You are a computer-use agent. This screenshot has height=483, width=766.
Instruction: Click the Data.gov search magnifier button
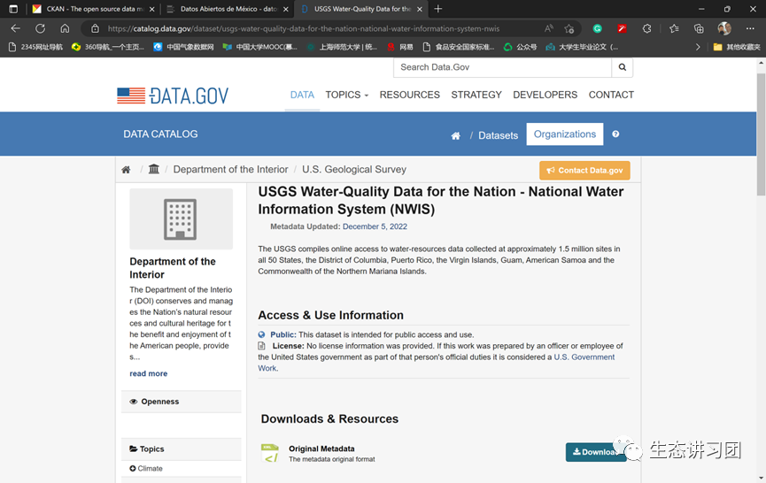(x=622, y=67)
